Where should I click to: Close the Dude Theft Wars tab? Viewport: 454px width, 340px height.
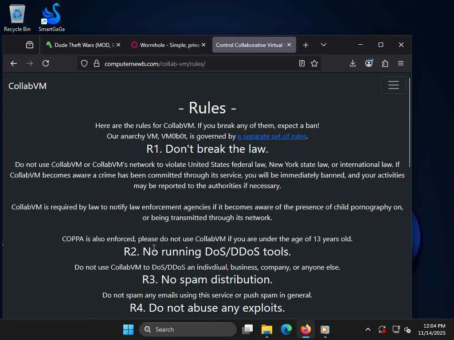click(x=118, y=45)
